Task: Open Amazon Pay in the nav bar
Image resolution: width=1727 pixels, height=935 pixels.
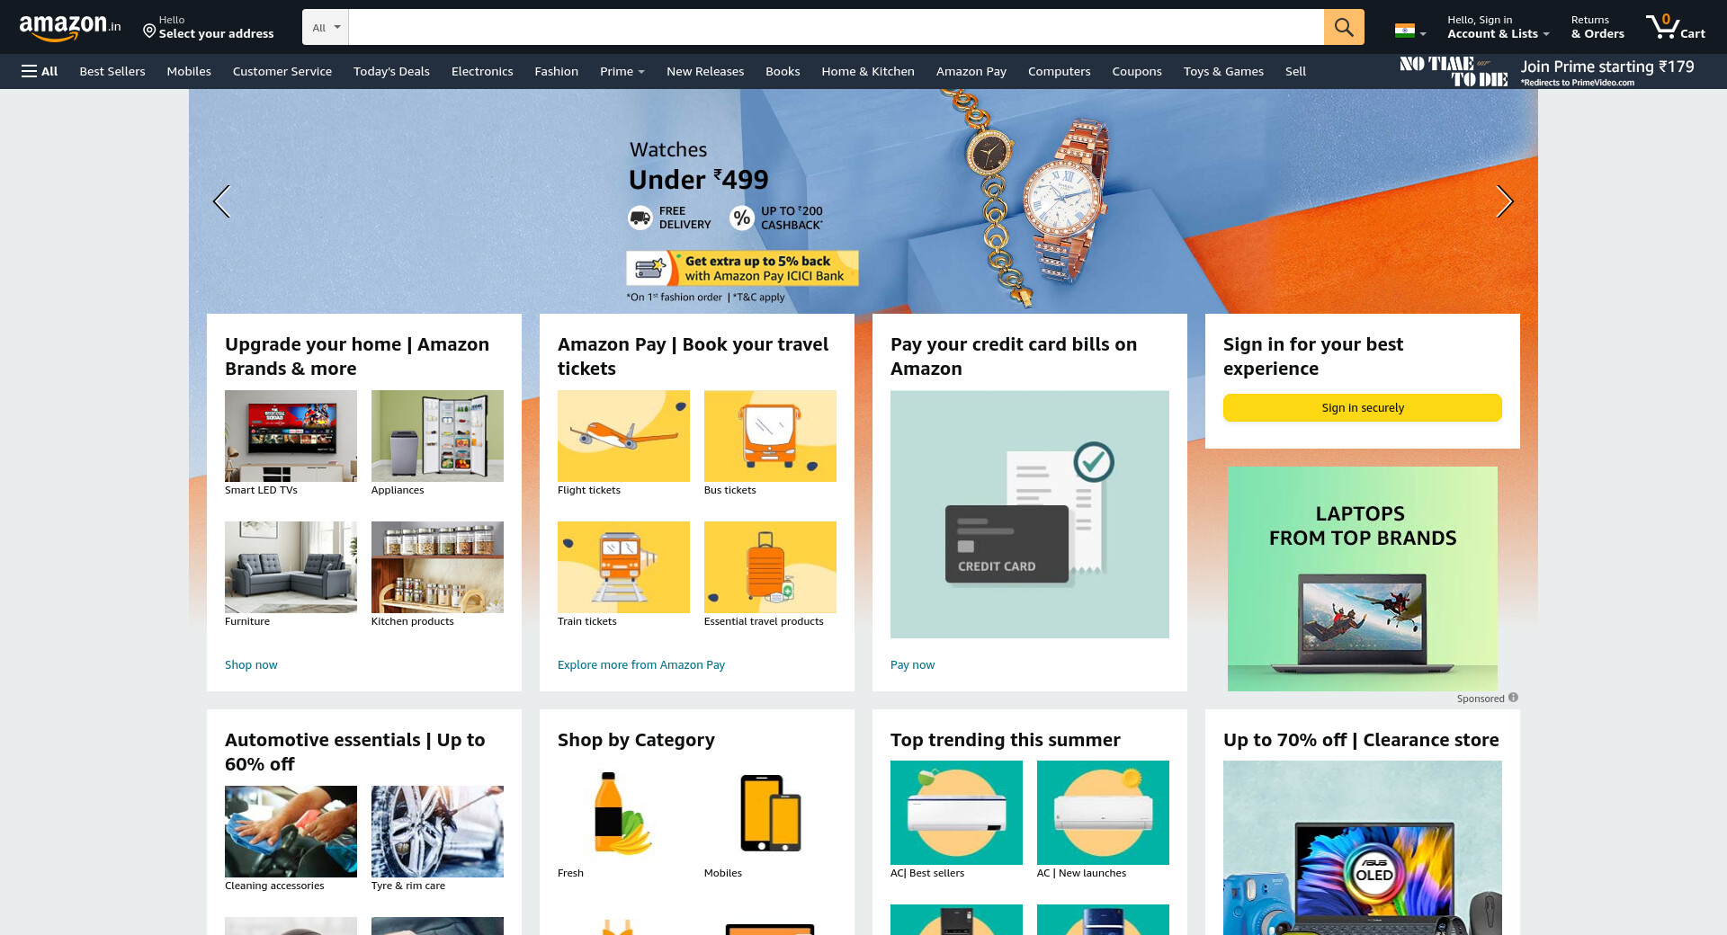Action: click(971, 71)
